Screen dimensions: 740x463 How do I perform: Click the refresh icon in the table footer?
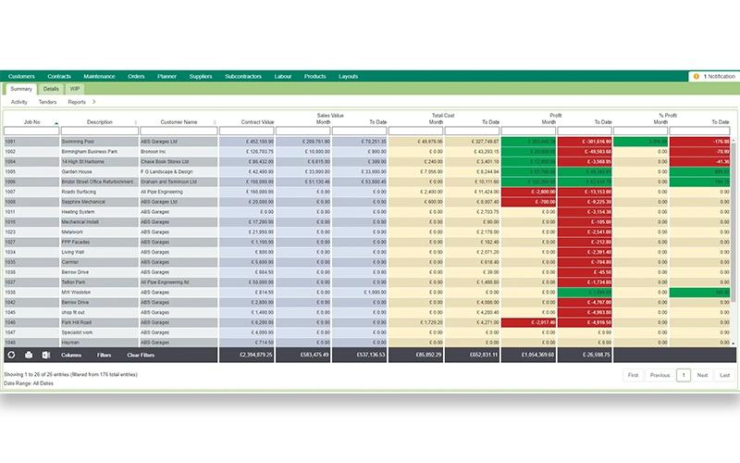point(11,355)
